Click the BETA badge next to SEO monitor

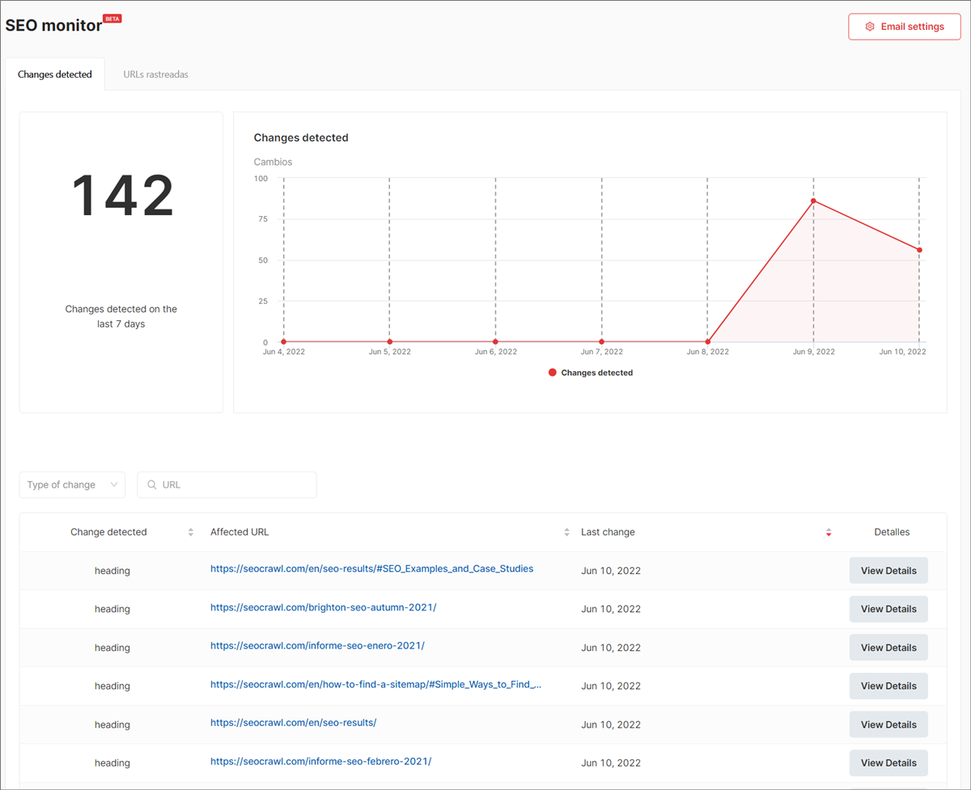[x=112, y=19]
